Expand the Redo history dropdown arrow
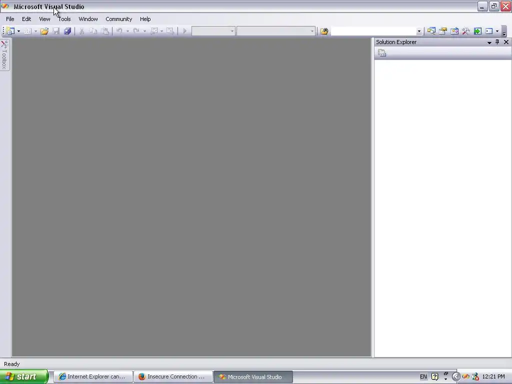The width and height of the screenshot is (512, 384). [144, 31]
